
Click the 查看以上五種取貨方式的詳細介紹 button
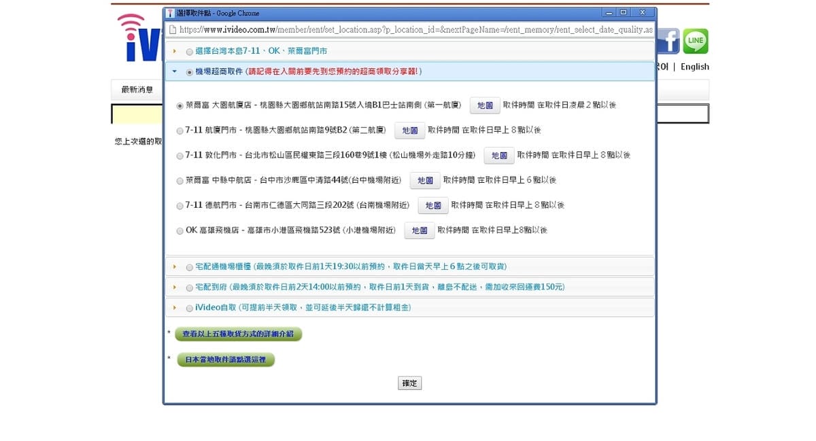coord(239,334)
